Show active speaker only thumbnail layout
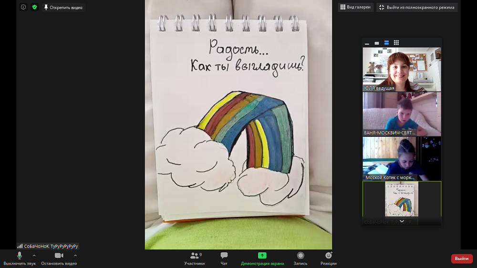477x268 pixels. [x=377, y=43]
